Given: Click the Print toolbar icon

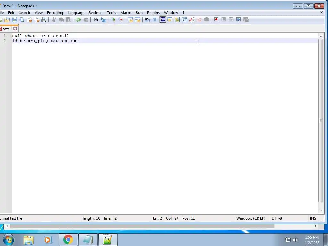Looking at the screenshot, I should pos(44,20).
